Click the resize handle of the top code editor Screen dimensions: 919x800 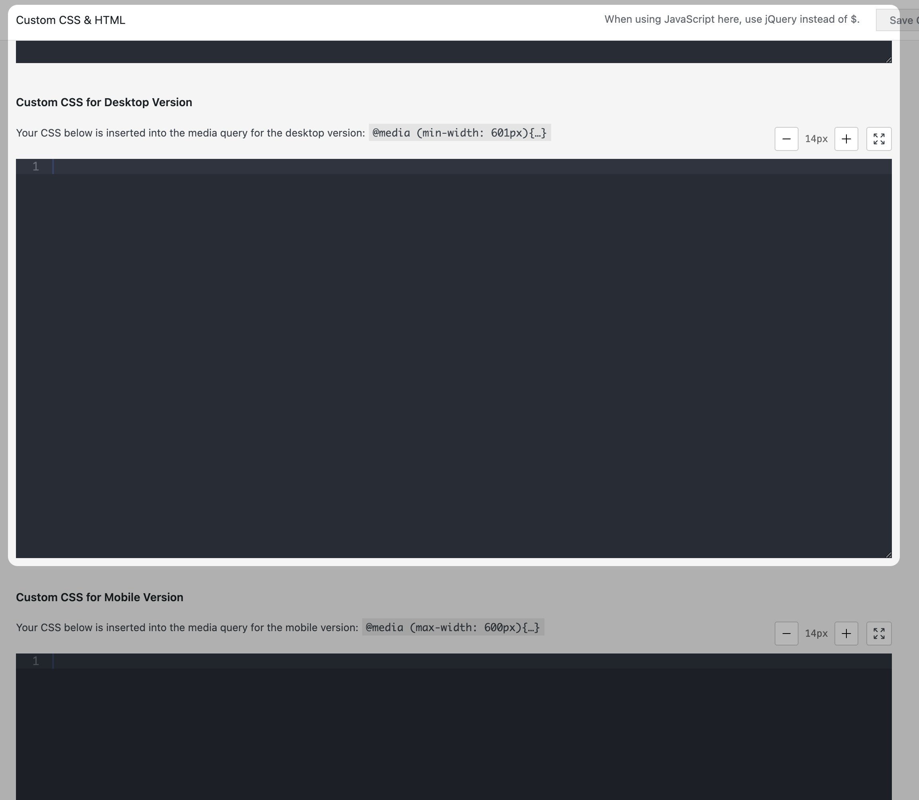(x=888, y=59)
